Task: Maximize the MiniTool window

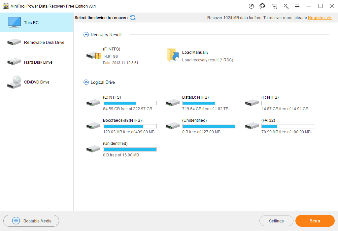Action: (321, 6)
